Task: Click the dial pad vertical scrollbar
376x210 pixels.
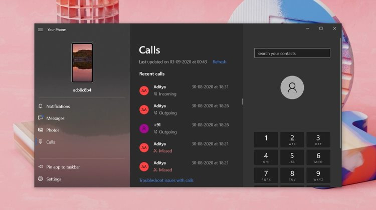Action: click(x=340, y=93)
